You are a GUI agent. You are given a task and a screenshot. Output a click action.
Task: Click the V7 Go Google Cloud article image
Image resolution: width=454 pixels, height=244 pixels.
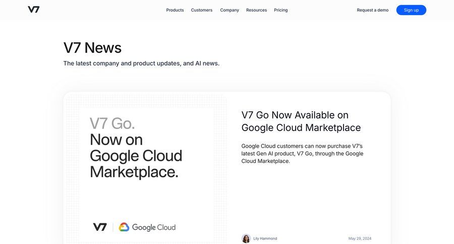point(145,168)
